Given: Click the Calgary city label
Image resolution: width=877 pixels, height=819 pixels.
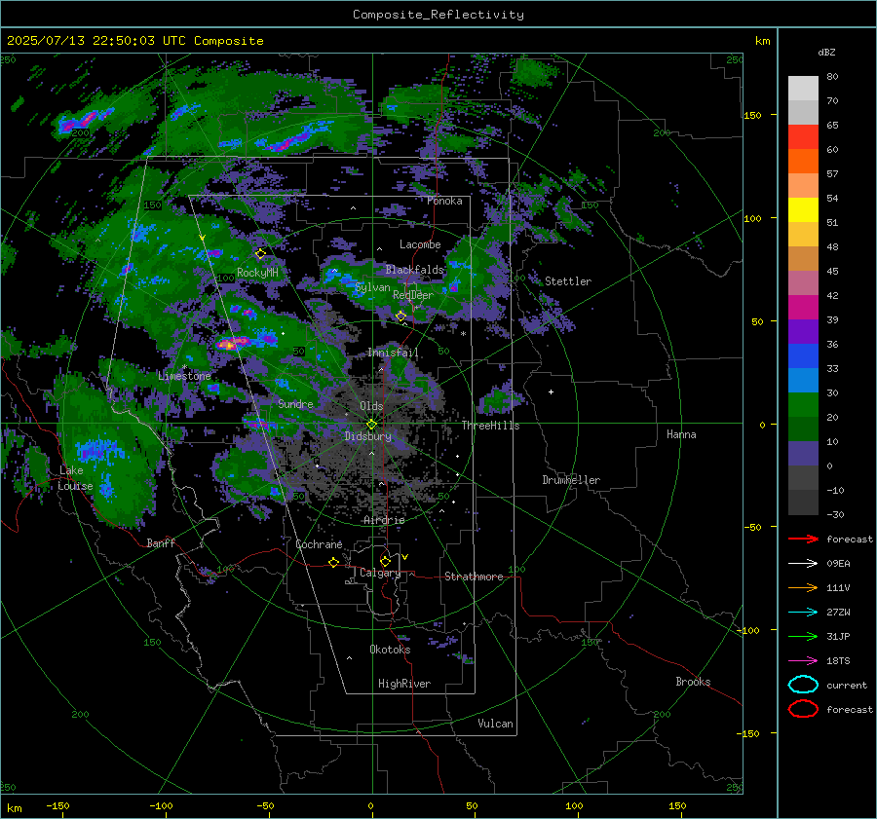Looking at the screenshot, I should click(380, 573).
